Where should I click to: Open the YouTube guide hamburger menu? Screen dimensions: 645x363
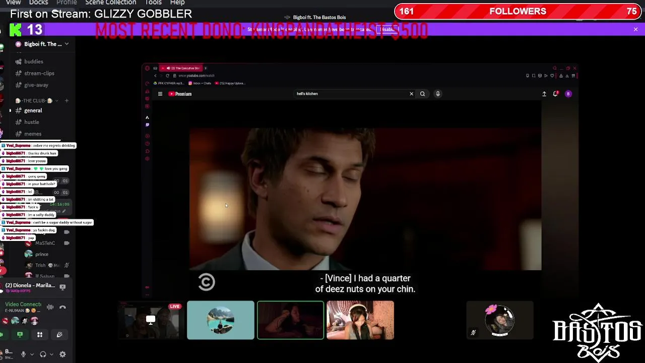[160, 94]
